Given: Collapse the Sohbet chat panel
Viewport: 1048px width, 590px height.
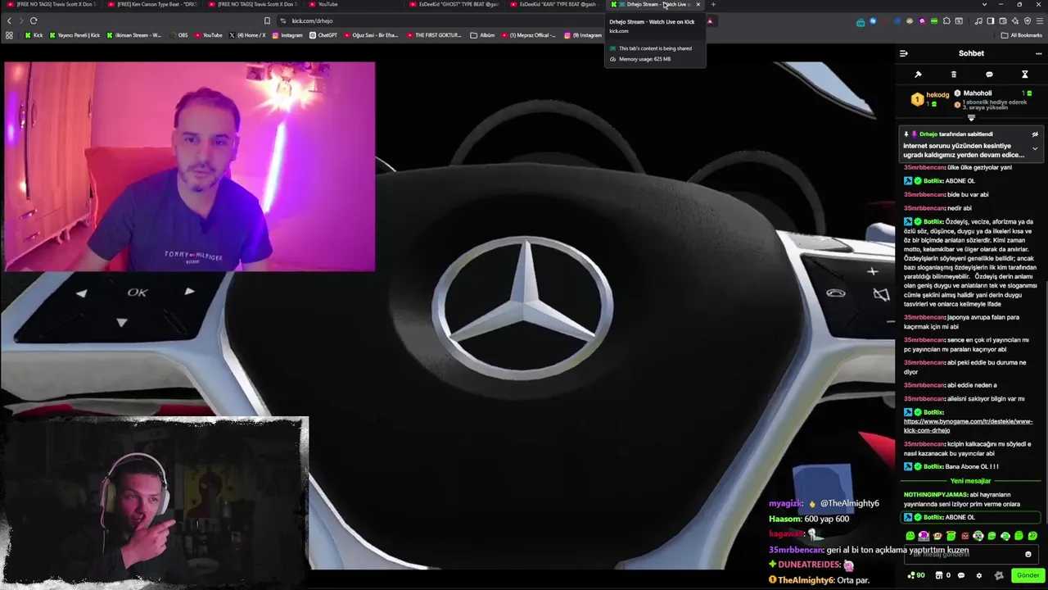Looking at the screenshot, I should click(904, 53).
